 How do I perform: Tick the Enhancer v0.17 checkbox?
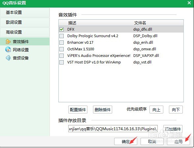61,42
